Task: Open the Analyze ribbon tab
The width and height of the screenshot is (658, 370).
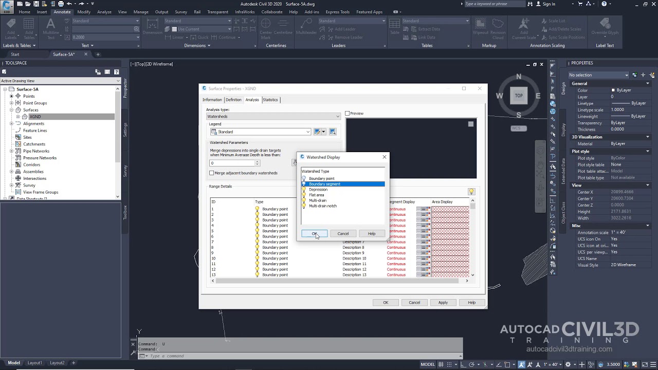Action: tap(104, 12)
